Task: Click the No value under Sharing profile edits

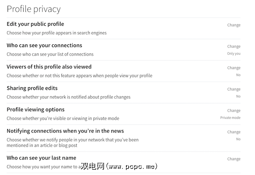Action: (238, 96)
